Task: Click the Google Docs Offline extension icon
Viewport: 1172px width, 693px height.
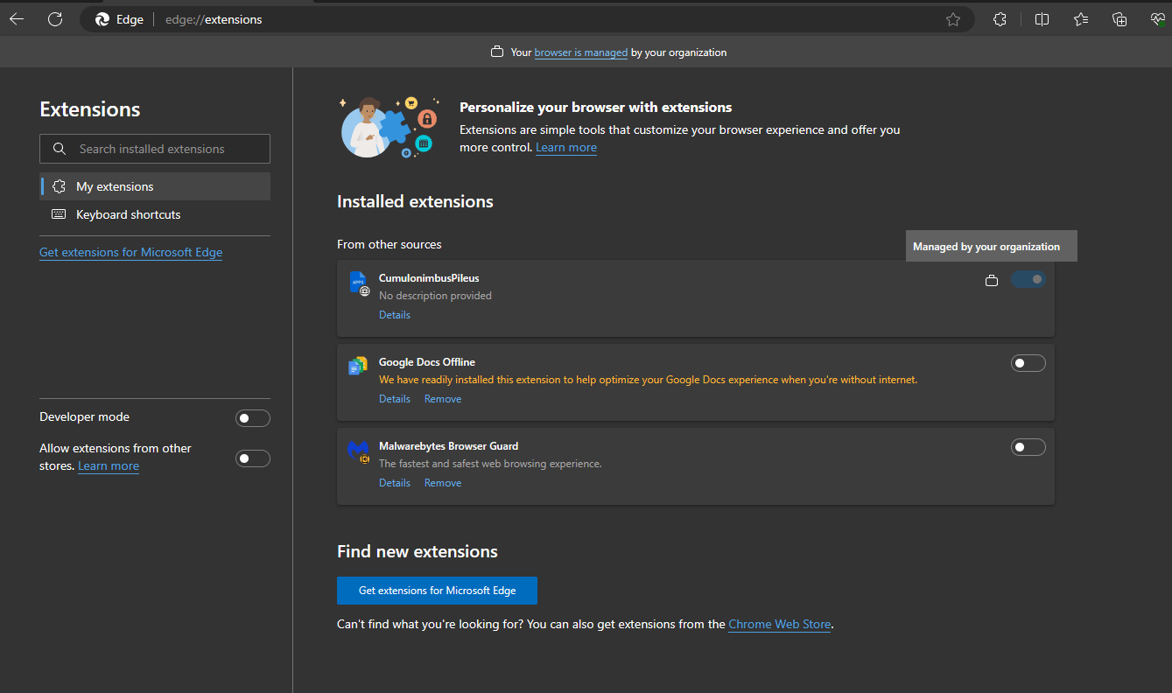Action: (x=358, y=367)
